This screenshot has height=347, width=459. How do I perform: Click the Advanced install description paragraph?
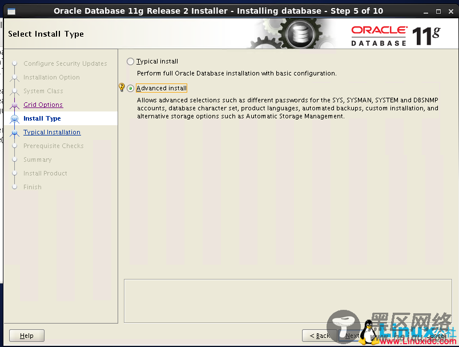(288, 108)
